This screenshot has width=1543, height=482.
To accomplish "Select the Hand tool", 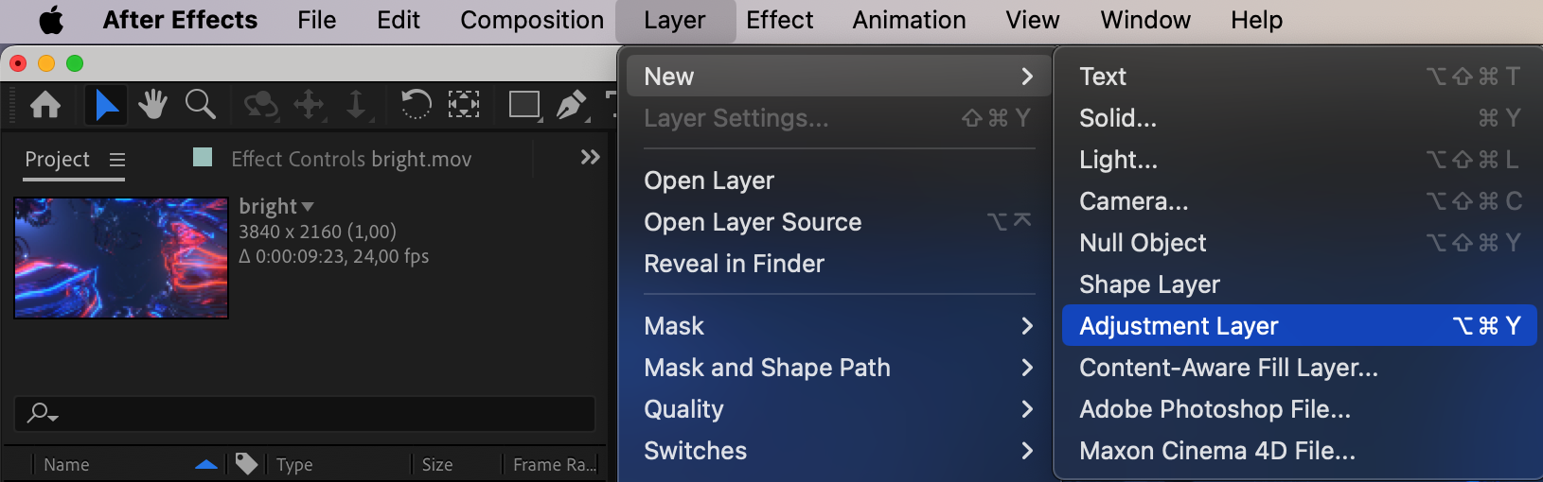I will click(x=152, y=104).
